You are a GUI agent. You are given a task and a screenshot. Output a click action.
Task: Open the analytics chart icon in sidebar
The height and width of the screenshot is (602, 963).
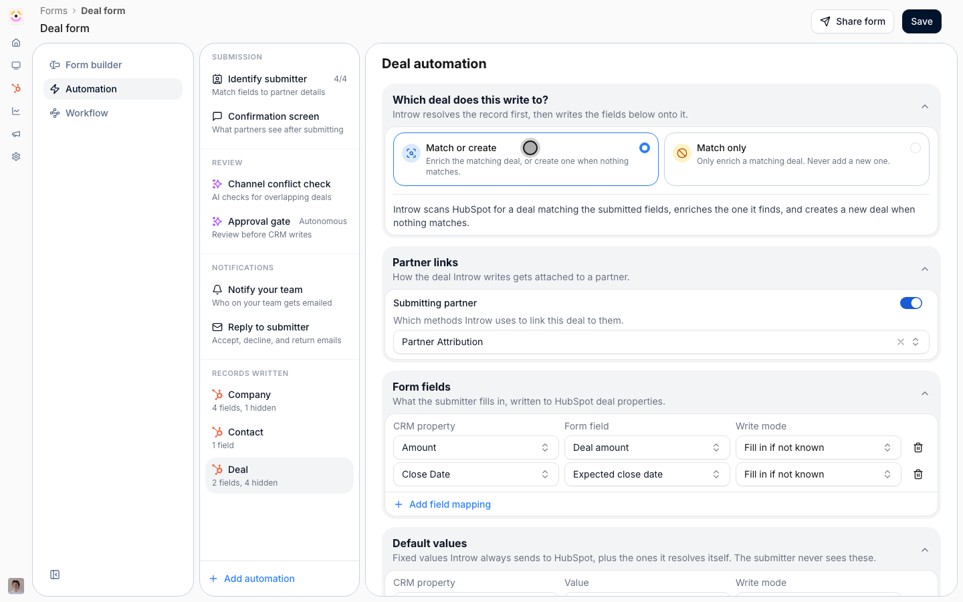coord(16,111)
